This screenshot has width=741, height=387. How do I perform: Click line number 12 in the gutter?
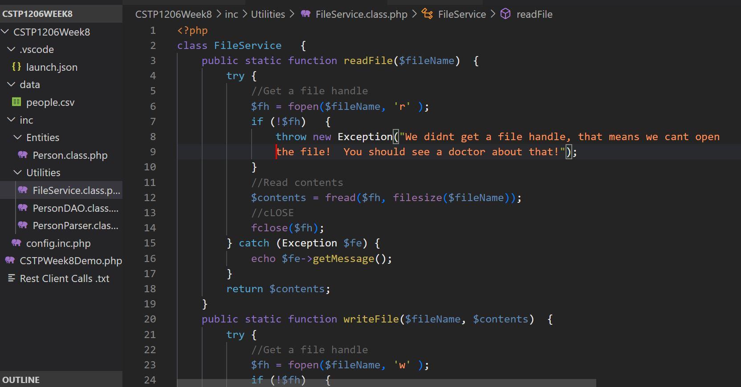pyautogui.click(x=150, y=198)
